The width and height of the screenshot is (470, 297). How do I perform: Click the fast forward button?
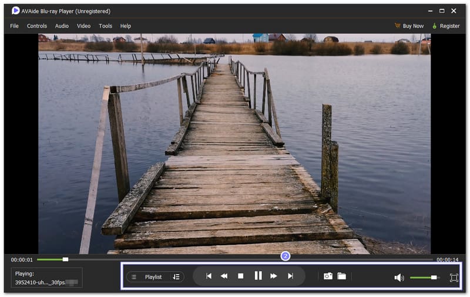274,276
